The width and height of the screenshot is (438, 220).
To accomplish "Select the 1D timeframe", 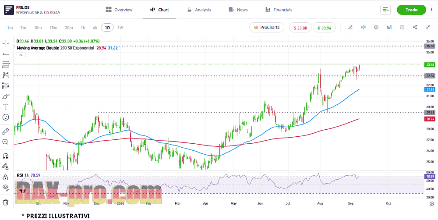I will [107, 28].
